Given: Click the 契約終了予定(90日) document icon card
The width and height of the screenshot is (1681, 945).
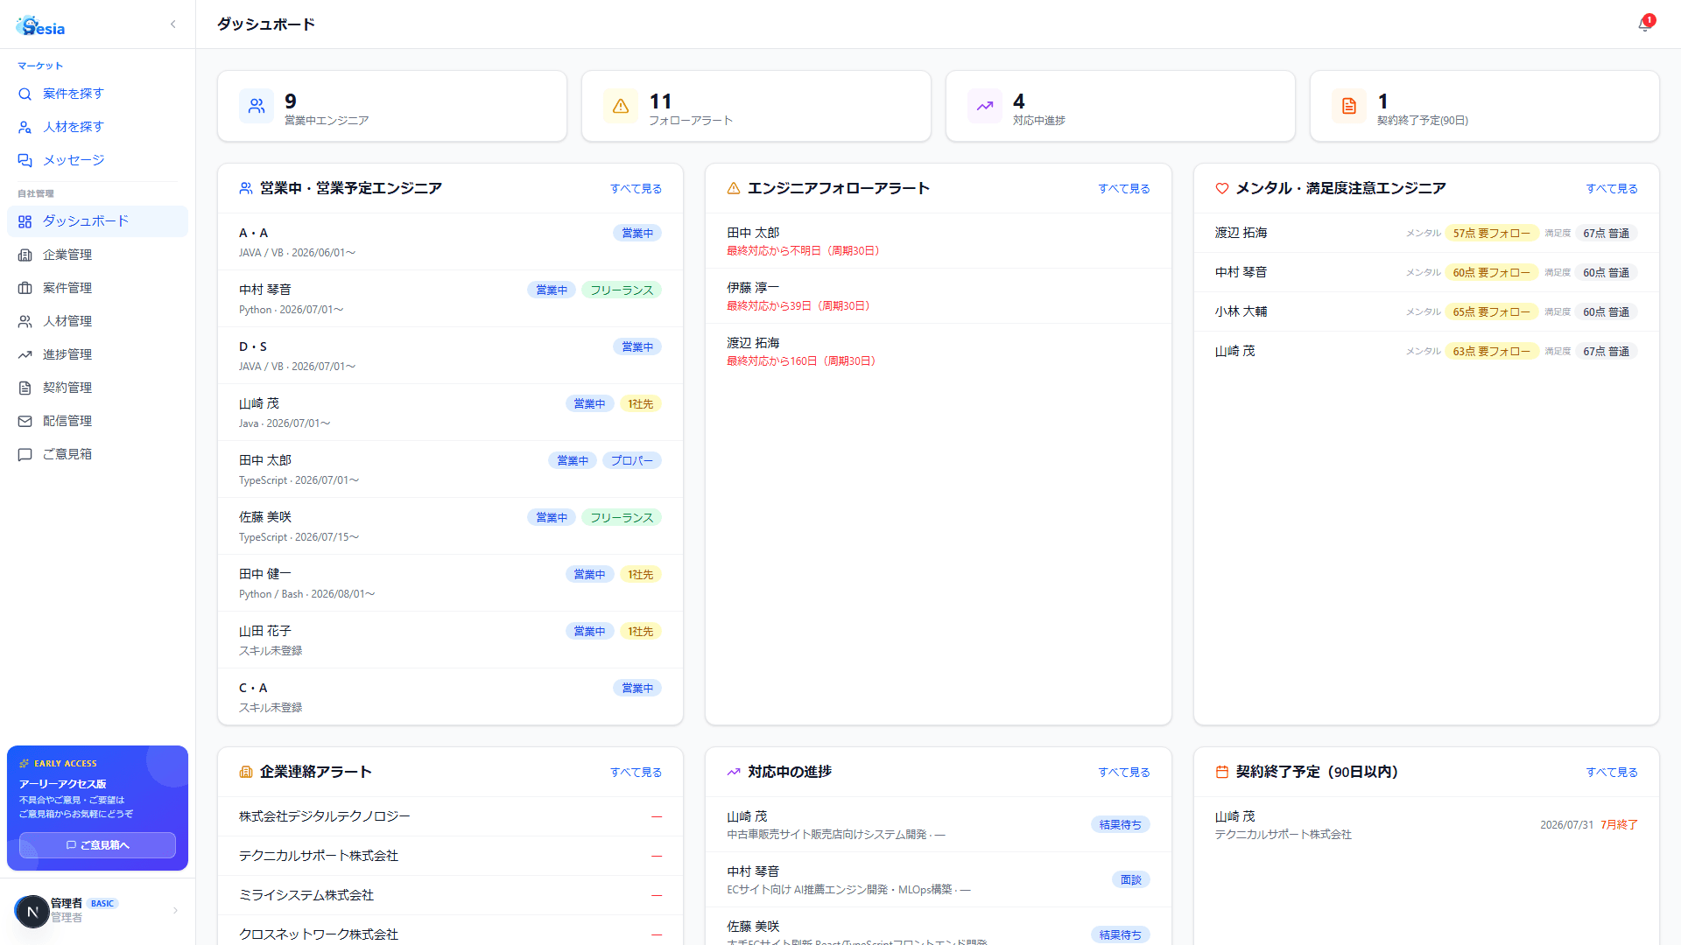Looking at the screenshot, I should [x=1485, y=106].
